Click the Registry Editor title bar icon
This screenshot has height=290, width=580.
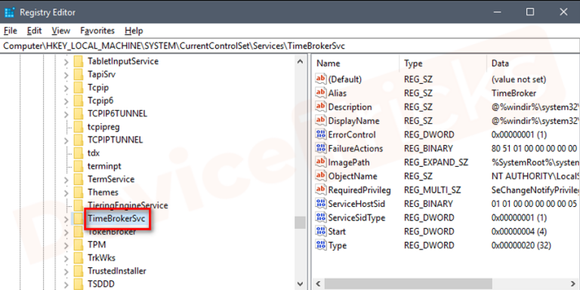click(x=10, y=12)
